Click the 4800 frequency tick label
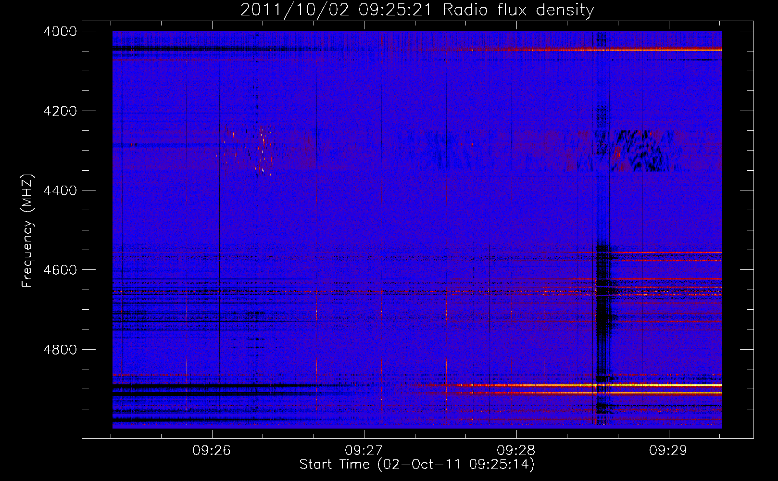This screenshot has width=778, height=481. (x=60, y=349)
